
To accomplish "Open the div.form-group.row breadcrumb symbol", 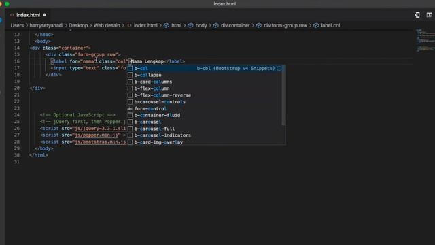I will pos(285,25).
